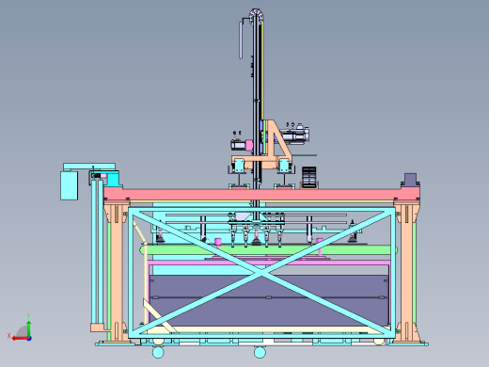Select the long pink horizontal top beam
This screenshot has width=489, height=367.
[261, 194]
